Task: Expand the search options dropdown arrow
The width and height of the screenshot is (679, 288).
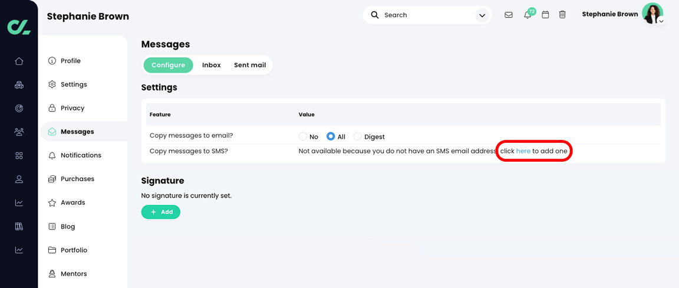Action: pyautogui.click(x=482, y=15)
